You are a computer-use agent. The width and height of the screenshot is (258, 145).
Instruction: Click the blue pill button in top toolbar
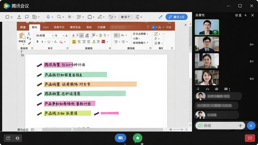[177, 17]
